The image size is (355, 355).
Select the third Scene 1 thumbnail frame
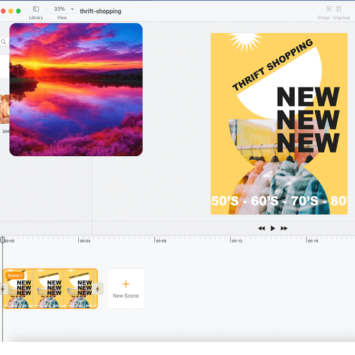pos(80,289)
